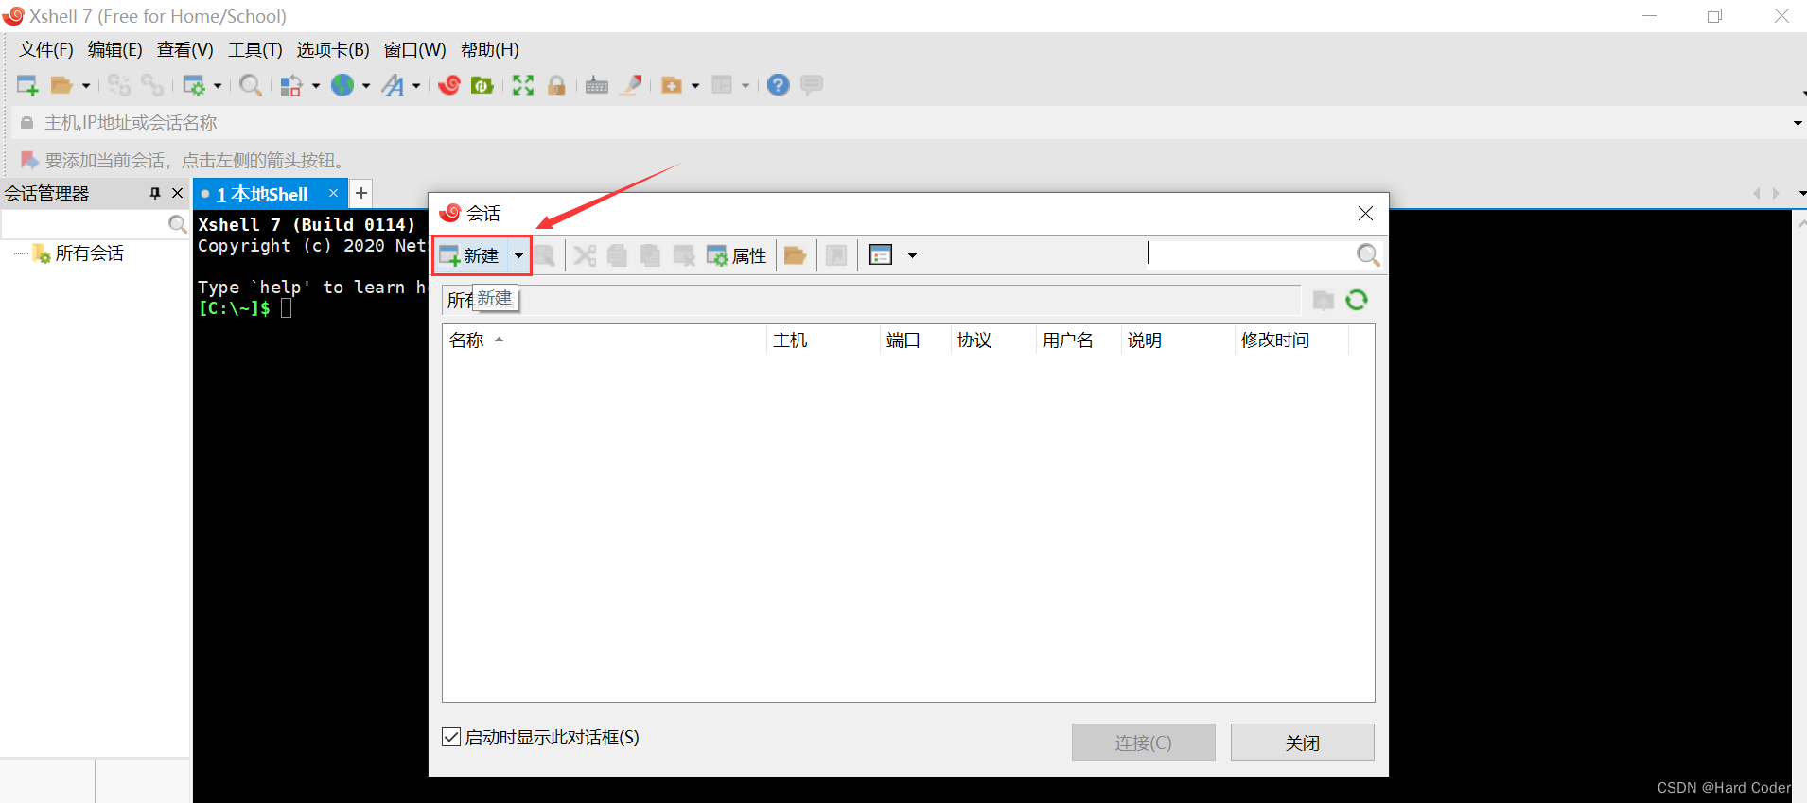Select 所有会话 in the session tree

[x=89, y=253]
